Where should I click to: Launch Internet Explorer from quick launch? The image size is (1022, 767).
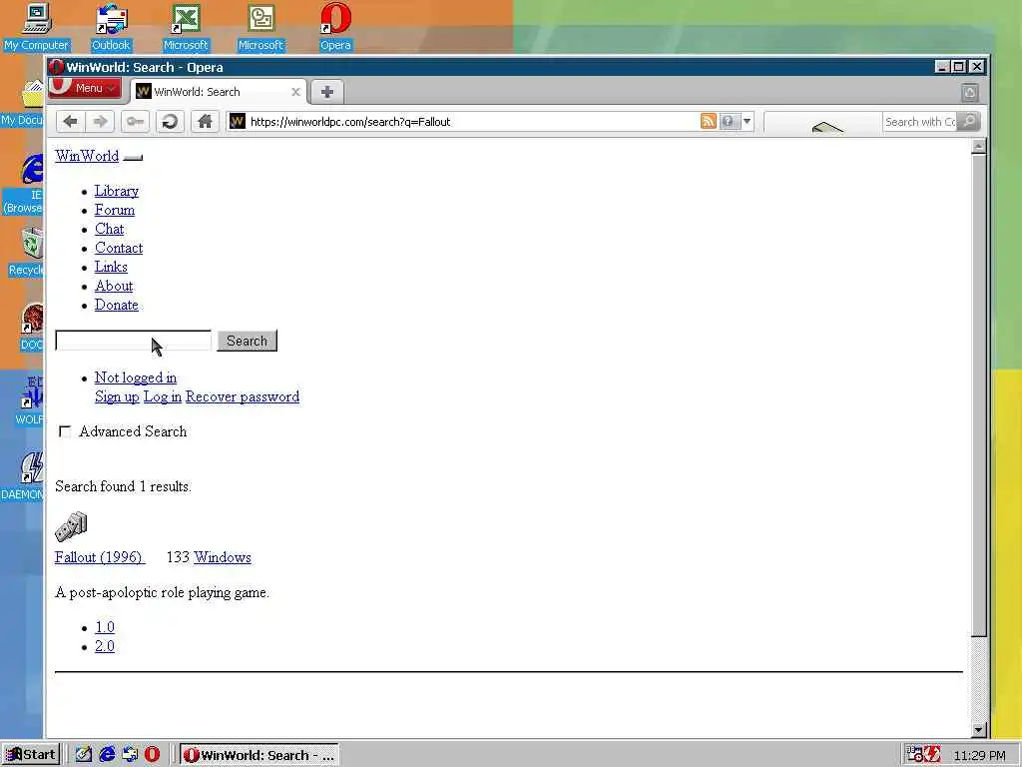click(106, 755)
